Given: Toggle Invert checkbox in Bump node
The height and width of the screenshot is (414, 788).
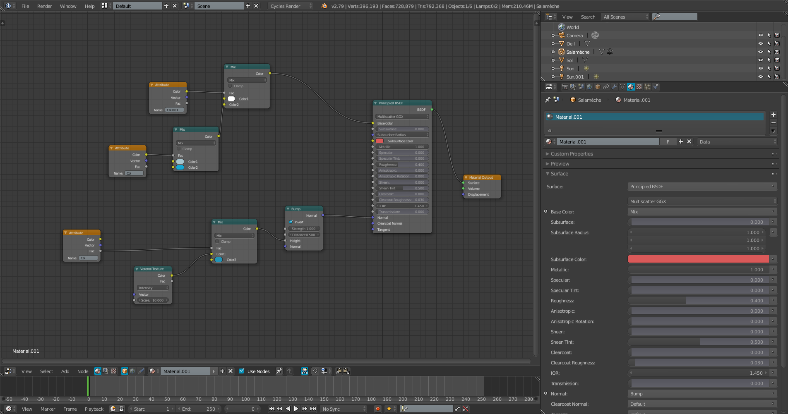Looking at the screenshot, I should click(291, 222).
